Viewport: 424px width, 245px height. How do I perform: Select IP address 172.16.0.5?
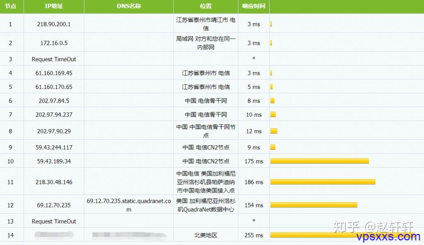(x=54, y=43)
